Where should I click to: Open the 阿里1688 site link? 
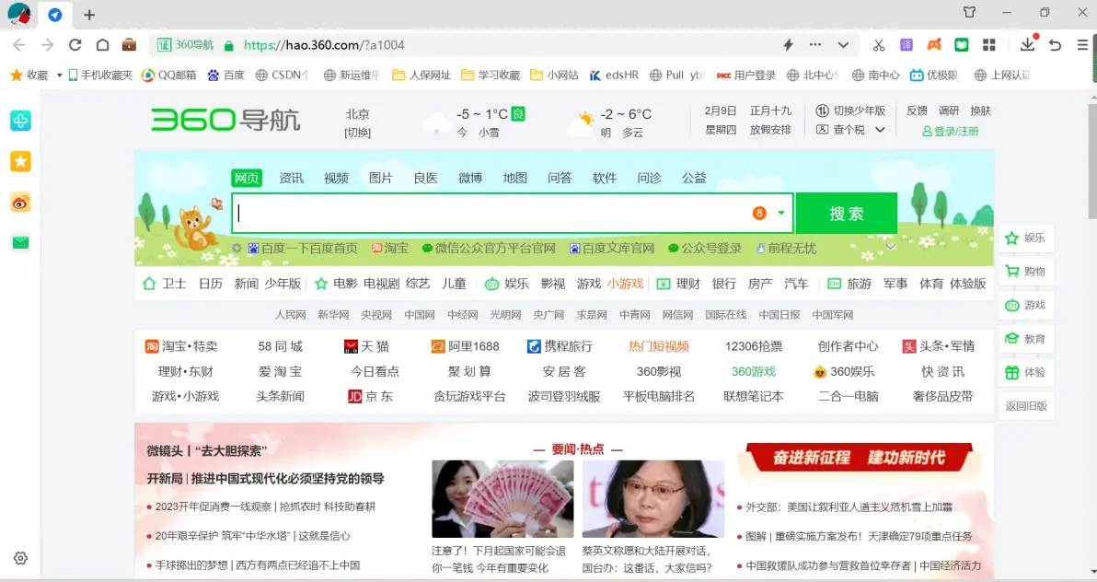(466, 346)
